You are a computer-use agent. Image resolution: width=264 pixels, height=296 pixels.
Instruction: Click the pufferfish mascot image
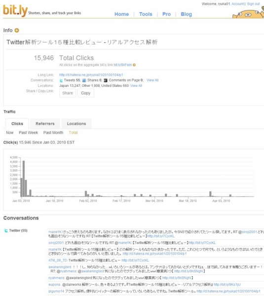tap(249, 13)
